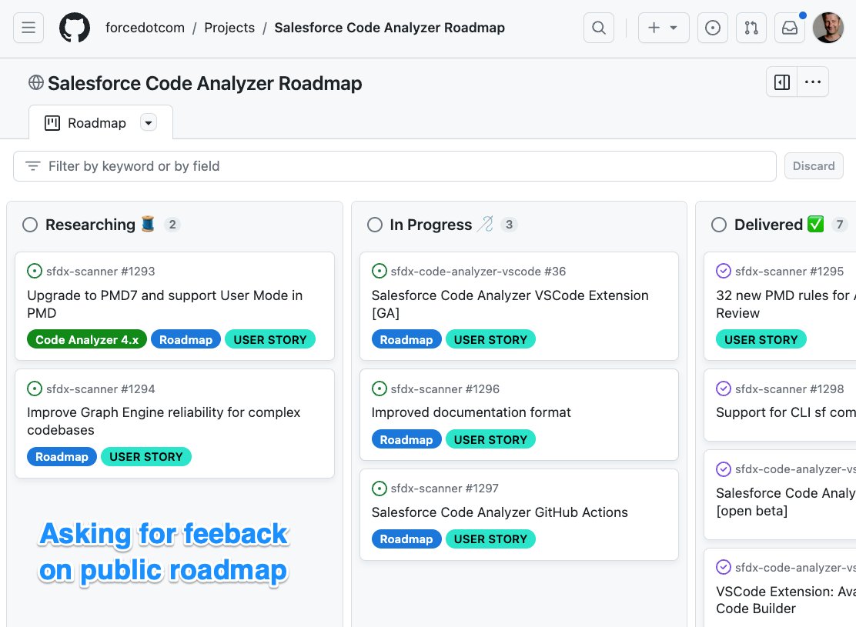The image size is (856, 627).
Task: Click the filter lines icon
Action: pyautogui.click(x=33, y=166)
